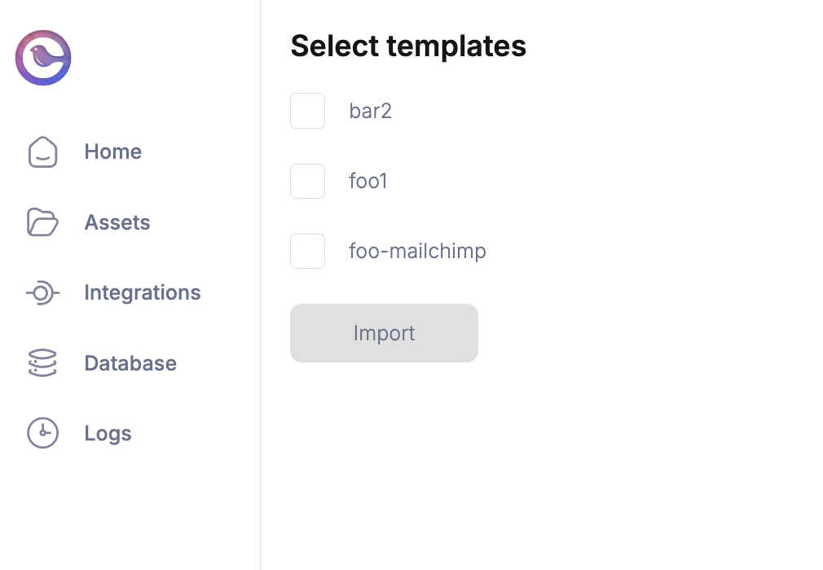Click the Select templates heading
Image resolution: width=823 pixels, height=570 pixels.
coord(408,46)
